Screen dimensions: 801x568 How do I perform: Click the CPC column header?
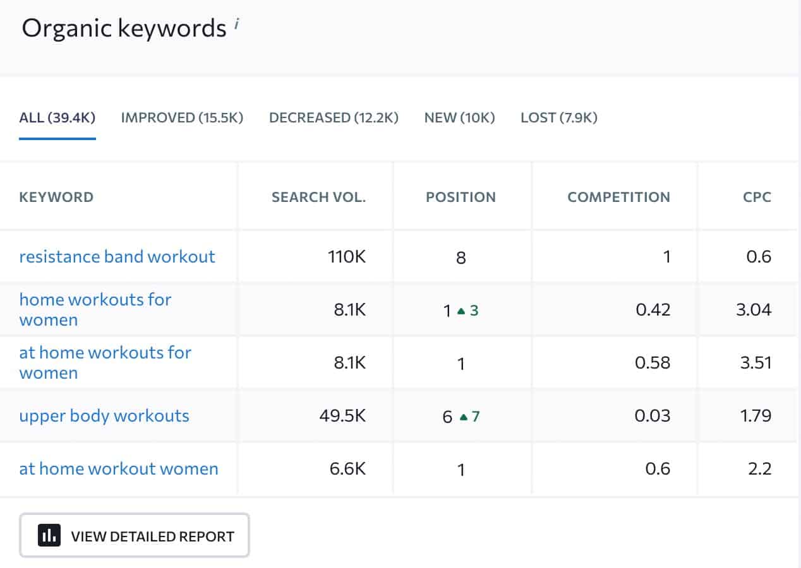tap(758, 196)
